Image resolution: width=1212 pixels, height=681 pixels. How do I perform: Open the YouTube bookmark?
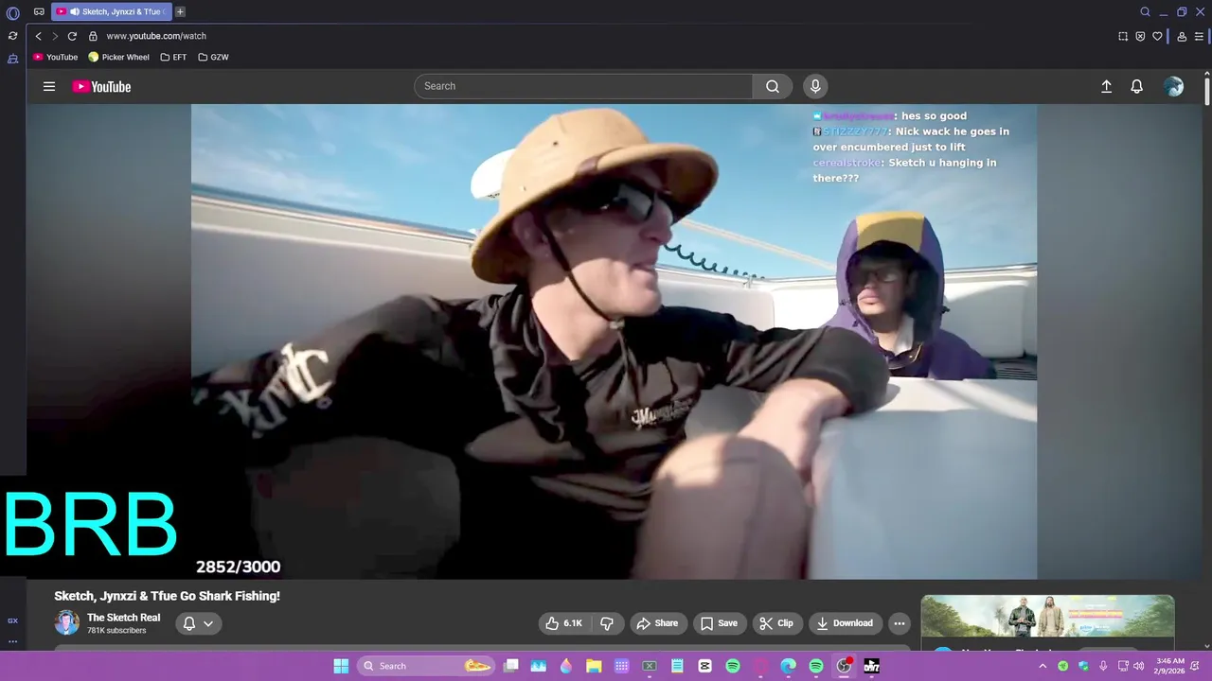(56, 57)
